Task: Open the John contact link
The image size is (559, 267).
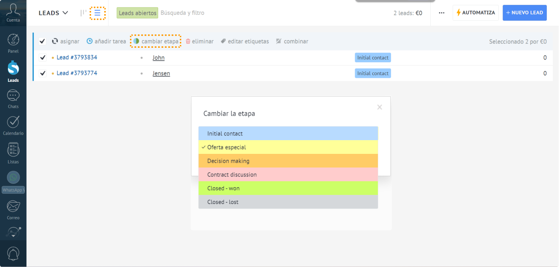Action: pos(158,58)
